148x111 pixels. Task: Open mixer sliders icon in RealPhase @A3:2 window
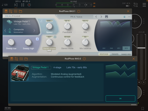point(21,59)
